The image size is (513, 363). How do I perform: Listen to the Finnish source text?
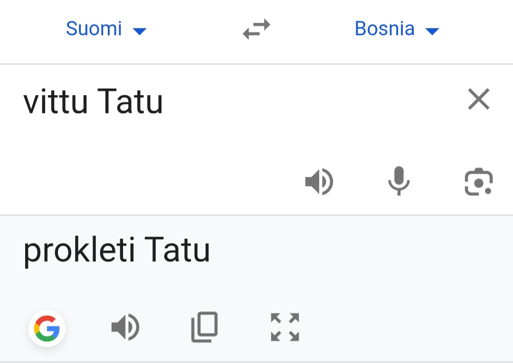(319, 181)
